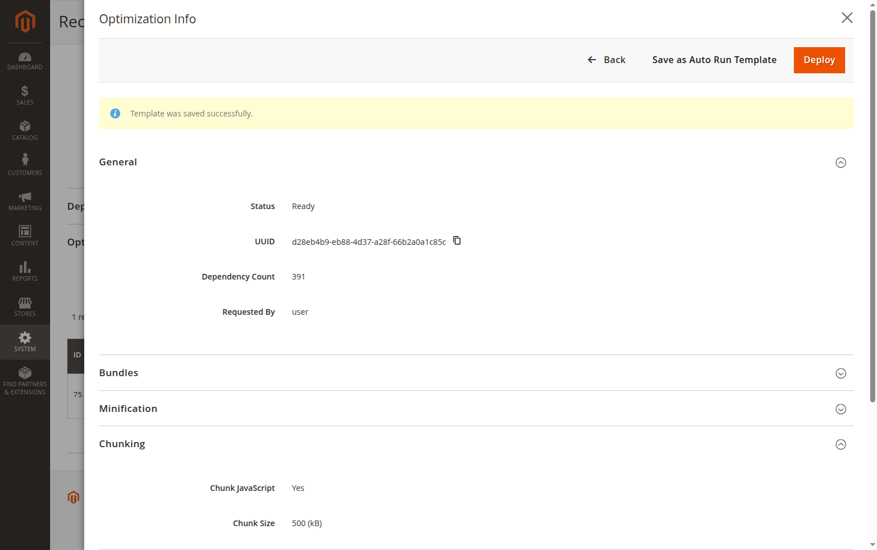Open the Marketing sidebar menu

pyautogui.click(x=25, y=201)
